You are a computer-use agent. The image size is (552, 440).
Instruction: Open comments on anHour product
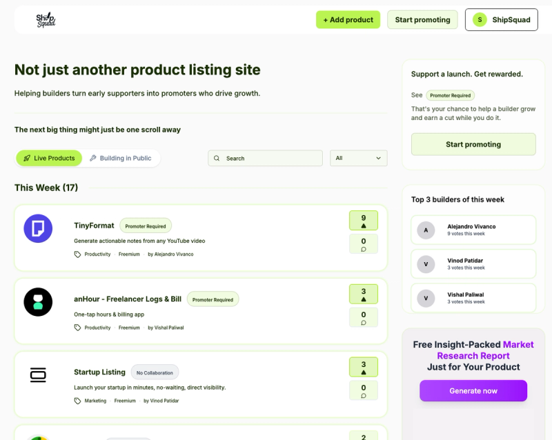point(364,317)
